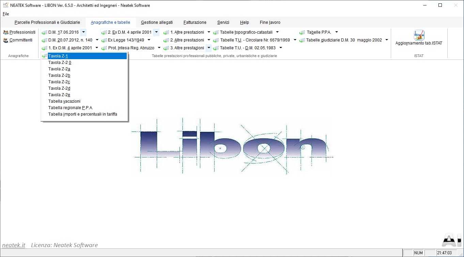The height and width of the screenshot is (257, 464).
Task: Click the icon beside 2. Ex D.M. 4 aprile 2001
Action: 104,32
